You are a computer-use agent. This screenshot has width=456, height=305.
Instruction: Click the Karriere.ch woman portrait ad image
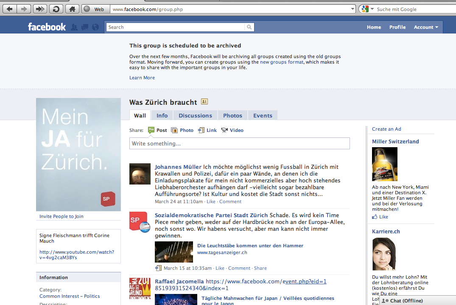pos(384,254)
